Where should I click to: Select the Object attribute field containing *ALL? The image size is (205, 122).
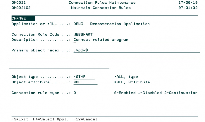85,82
